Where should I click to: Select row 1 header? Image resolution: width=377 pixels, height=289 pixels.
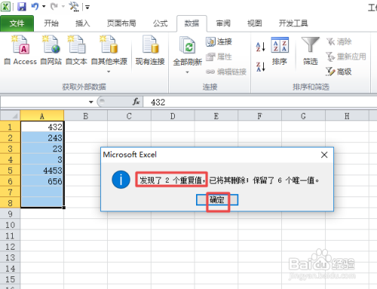[10, 127]
